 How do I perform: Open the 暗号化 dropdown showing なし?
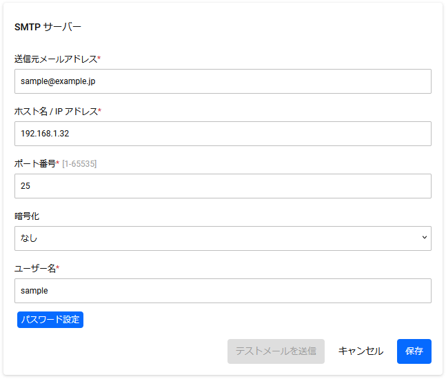[223, 238]
